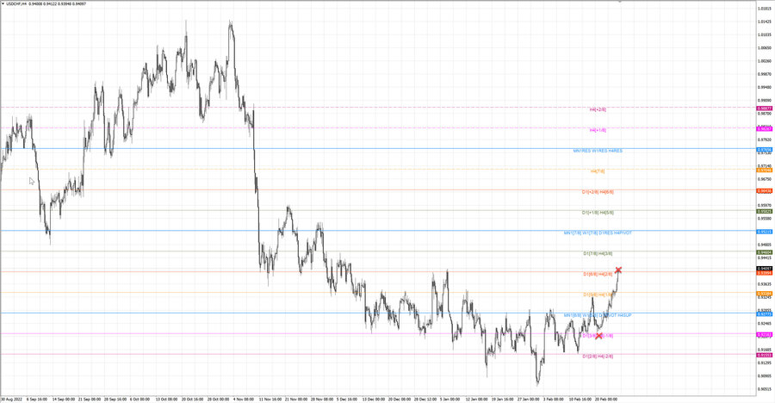This screenshot has width=775, height=403.
Task: Click the orange price tag on the D1[5/8] line
Action: point(765,294)
